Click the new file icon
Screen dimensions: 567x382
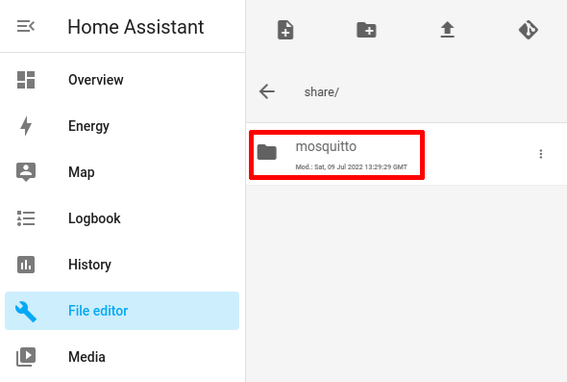(x=285, y=30)
